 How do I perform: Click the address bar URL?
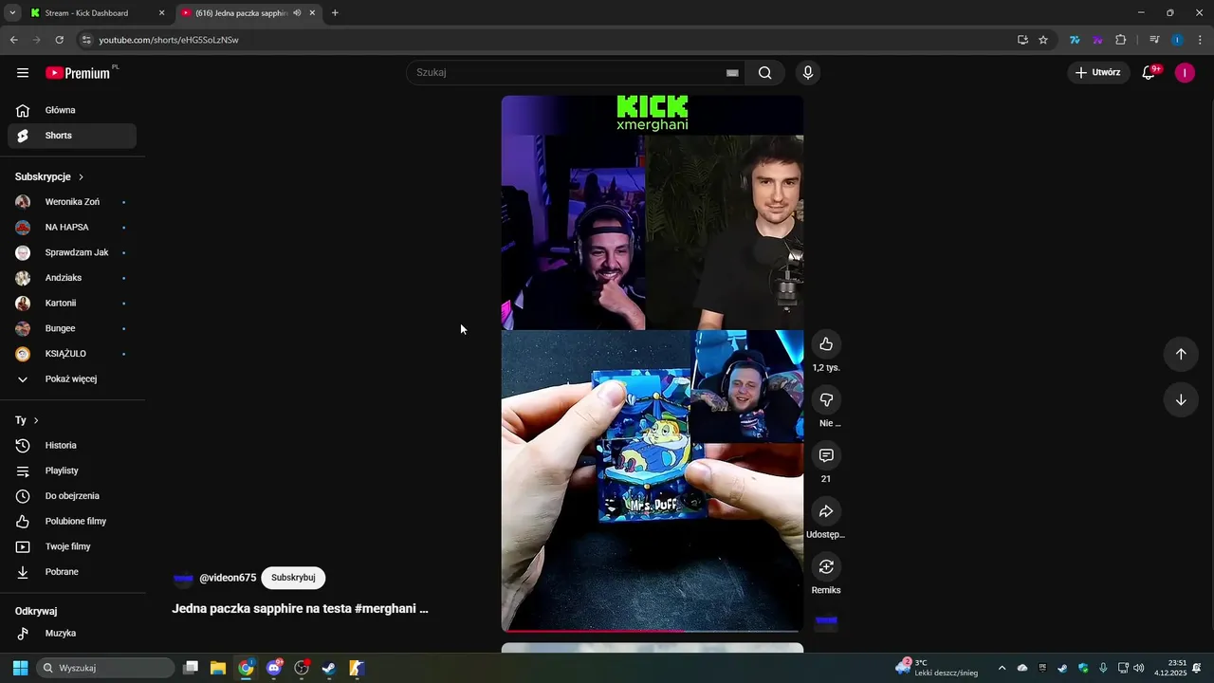(x=169, y=40)
